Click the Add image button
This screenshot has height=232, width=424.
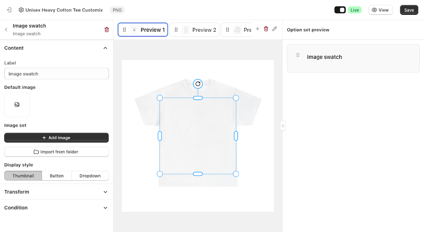tap(56, 138)
